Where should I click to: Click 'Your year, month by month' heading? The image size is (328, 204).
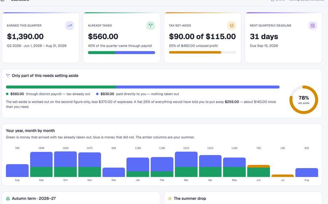30,131
